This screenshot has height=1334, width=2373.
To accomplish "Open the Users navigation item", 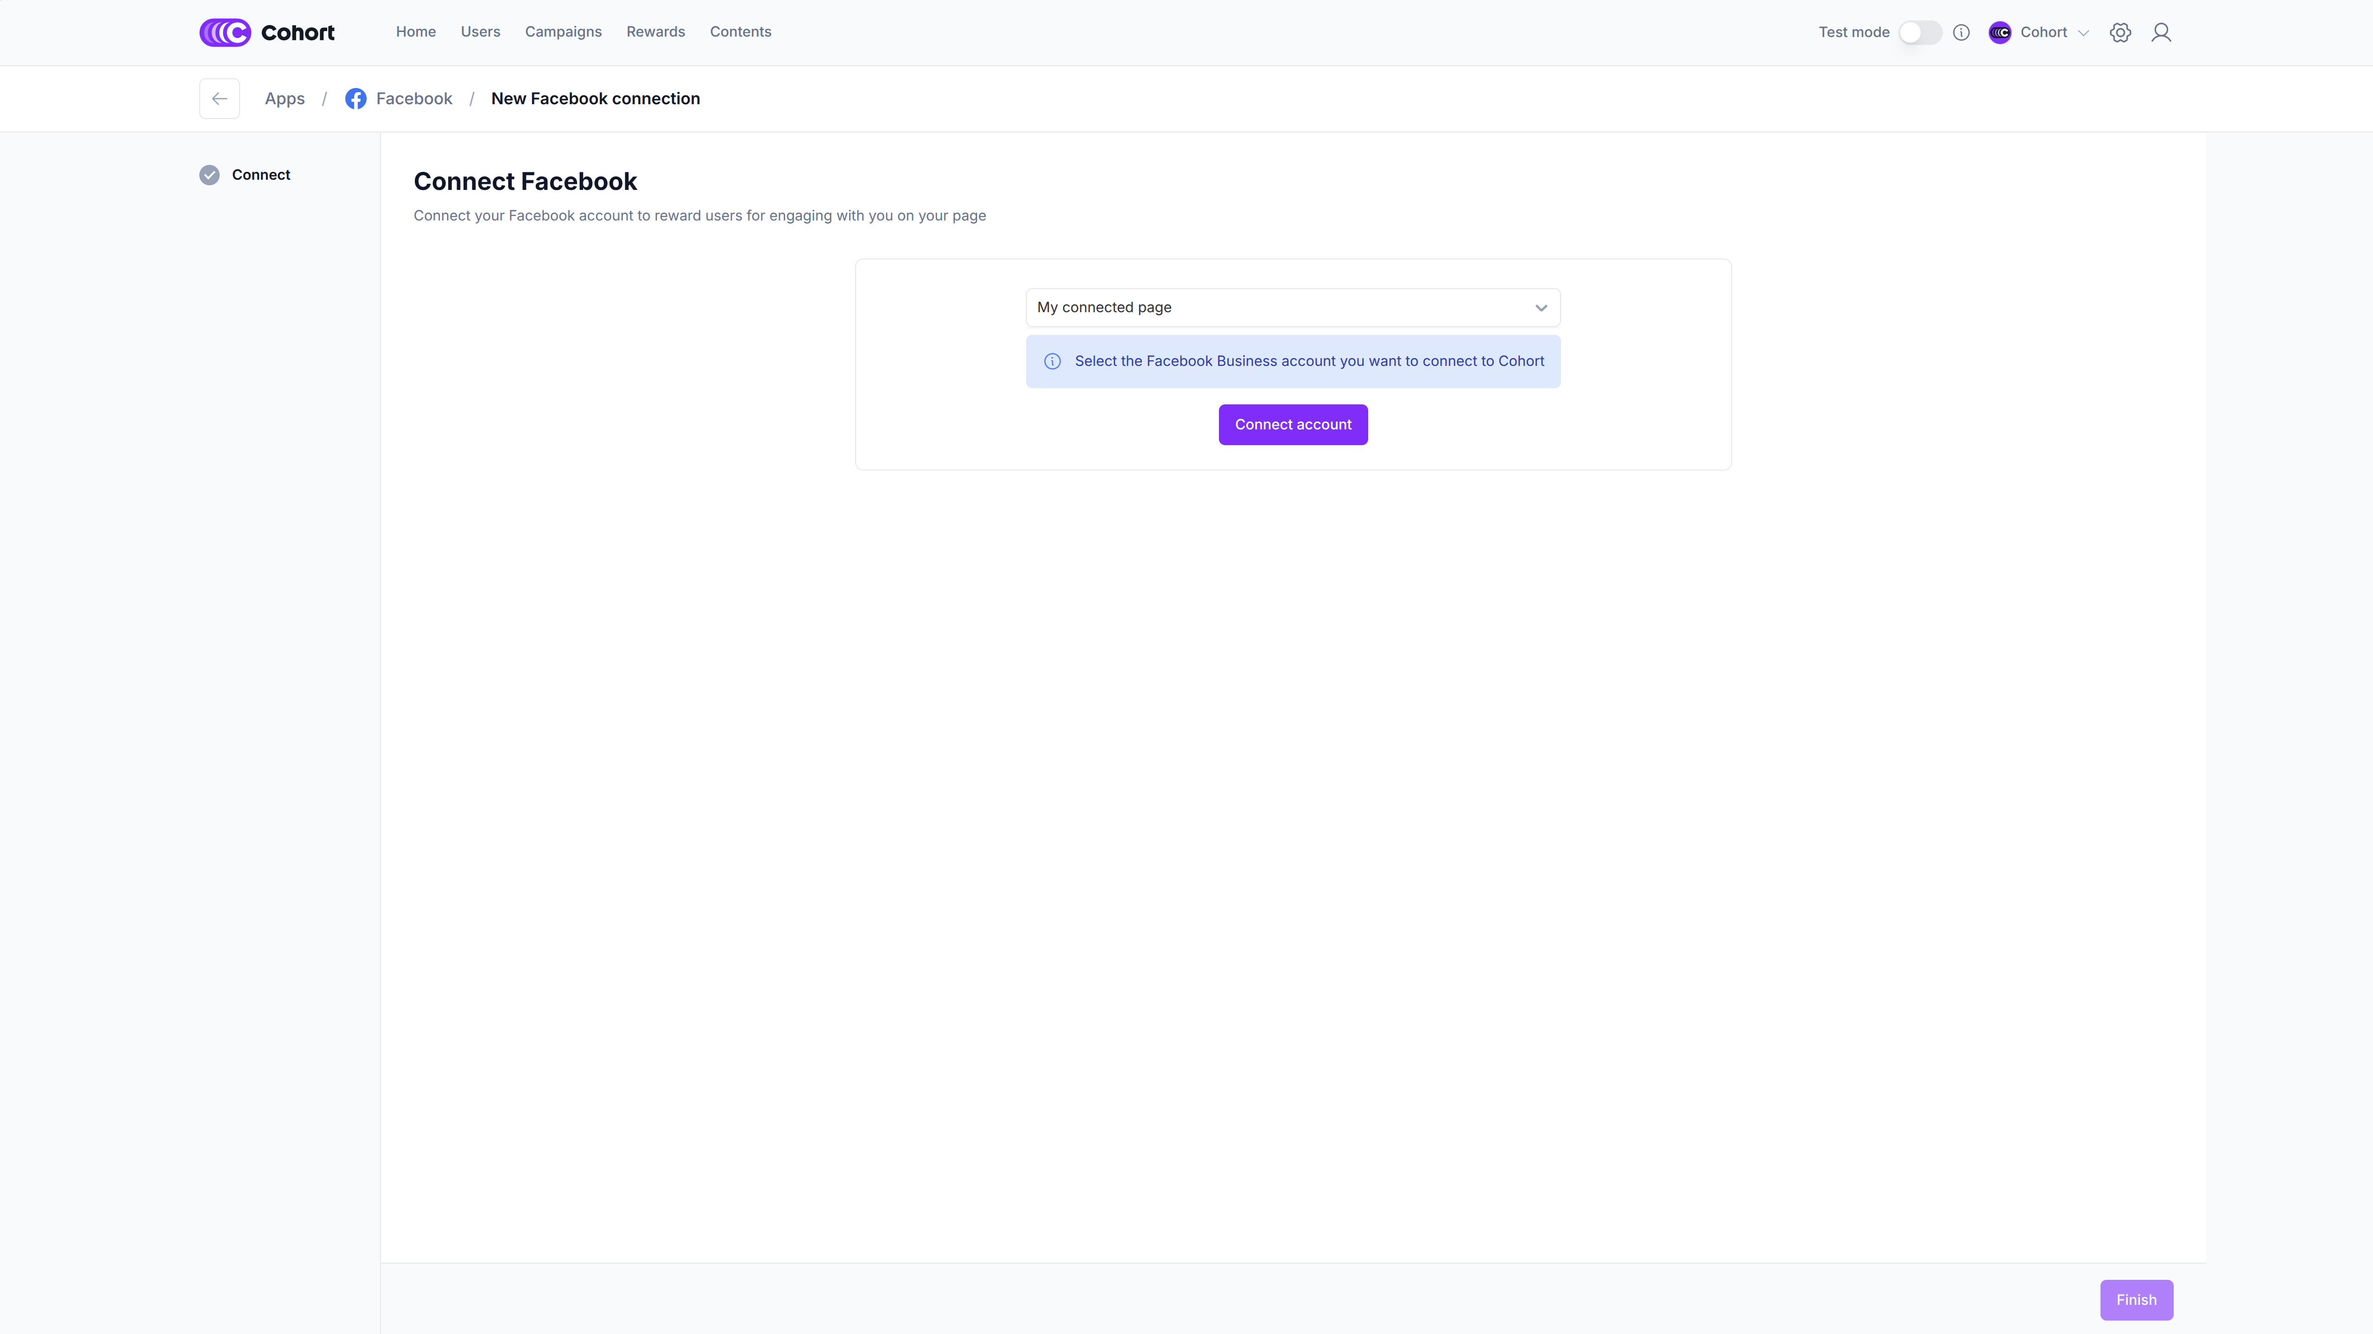I will (x=480, y=32).
